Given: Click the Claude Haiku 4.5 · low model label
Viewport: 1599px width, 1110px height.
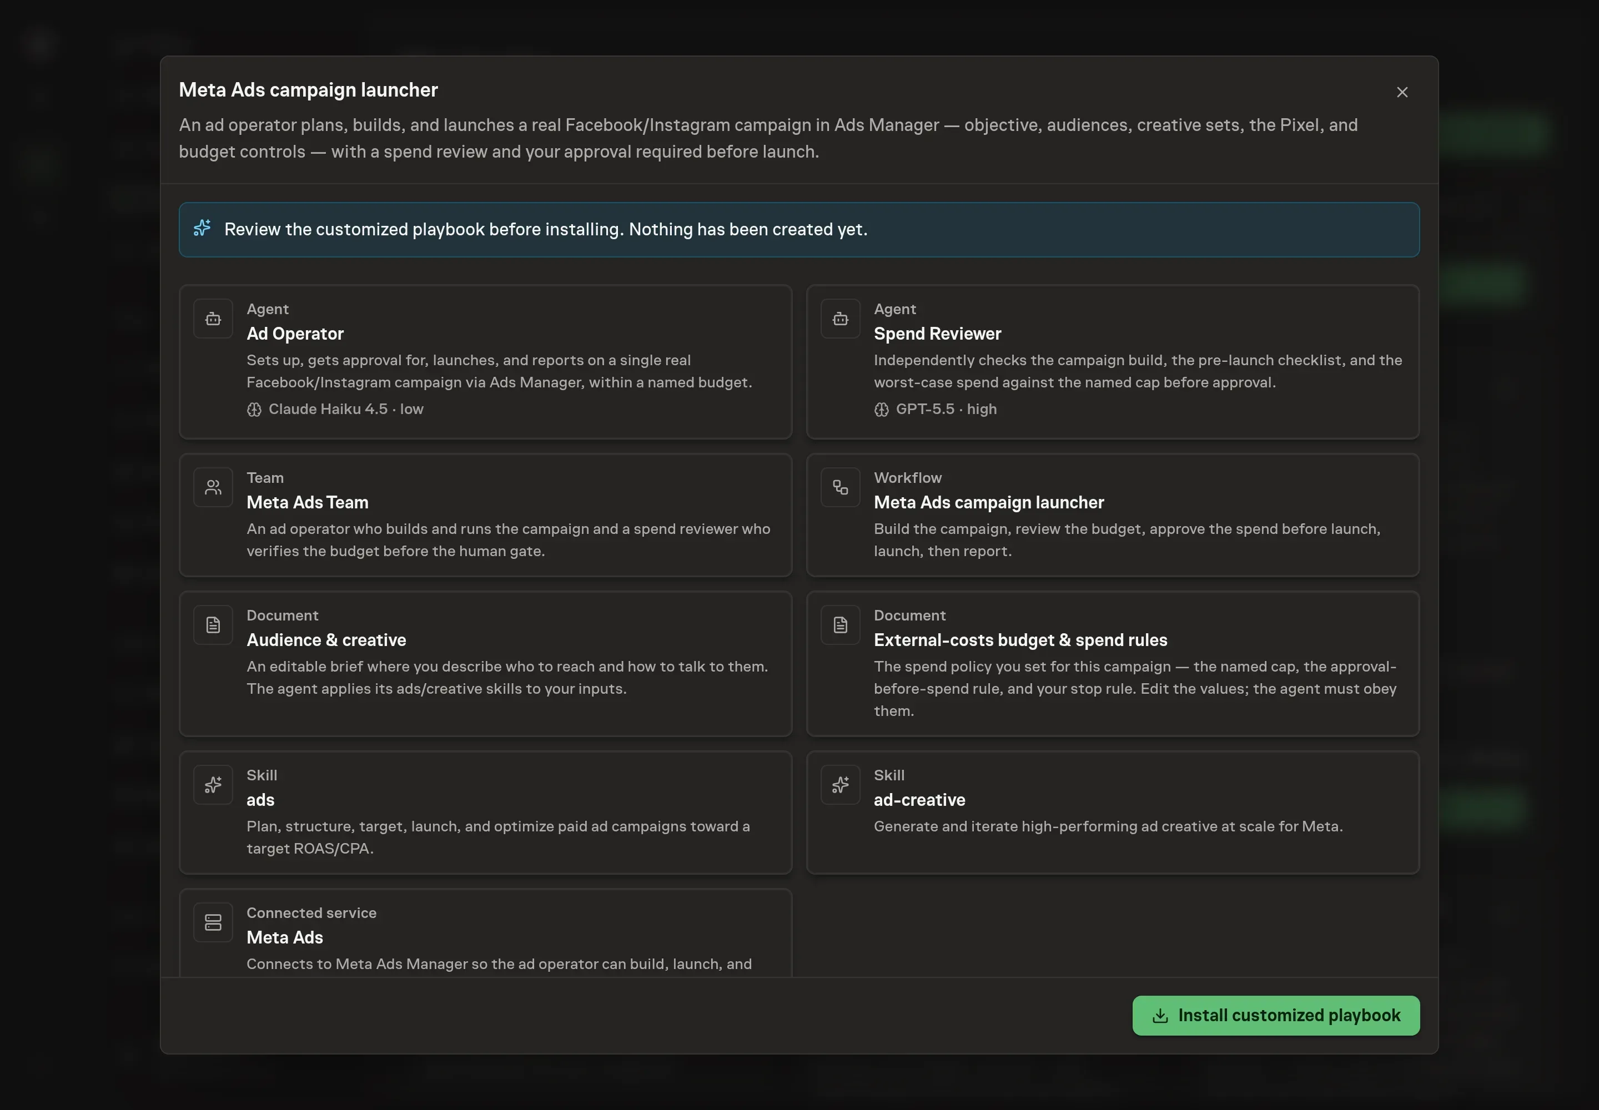Looking at the screenshot, I should click(346, 410).
